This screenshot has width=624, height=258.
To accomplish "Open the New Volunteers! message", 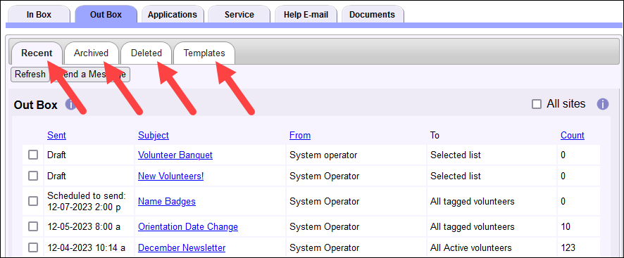I will [x=170, y=176].
